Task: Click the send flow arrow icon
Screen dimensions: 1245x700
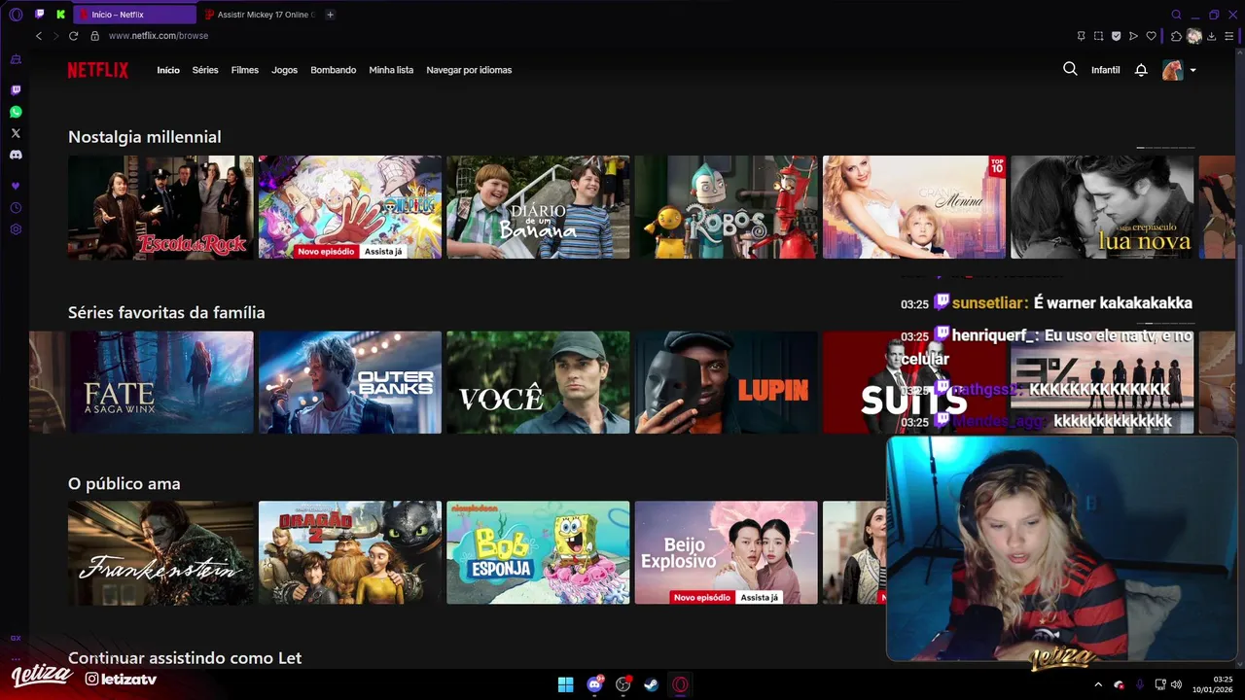Action: (x=1133, y=36)
